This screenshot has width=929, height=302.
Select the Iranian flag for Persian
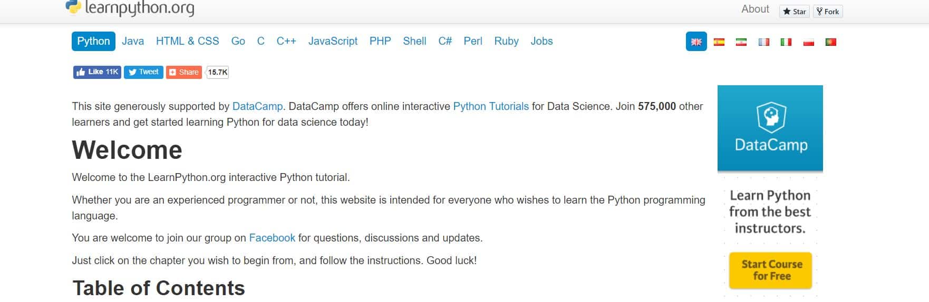[741, 42]
